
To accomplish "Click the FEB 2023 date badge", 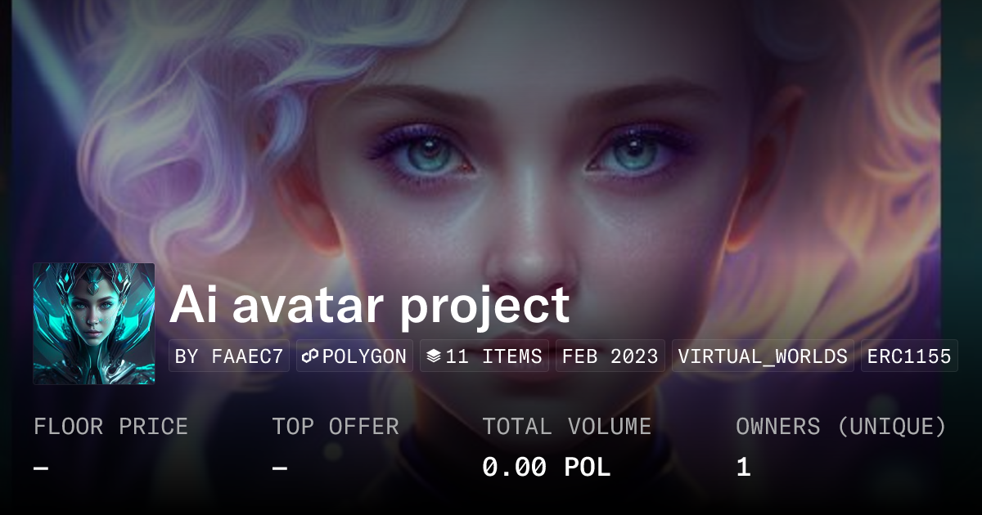I will tap(610, 356).
